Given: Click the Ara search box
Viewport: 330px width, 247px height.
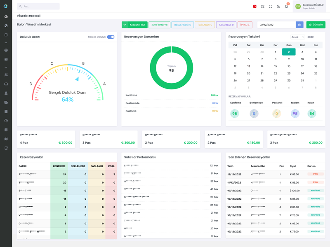Looking at the screenshot, I should point(38,7).
